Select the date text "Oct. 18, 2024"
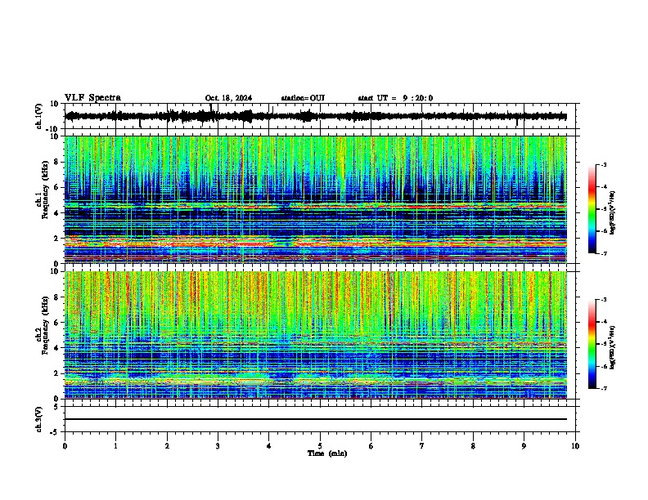648x500 pixels. pyautogui.click(x=228, y=98)
